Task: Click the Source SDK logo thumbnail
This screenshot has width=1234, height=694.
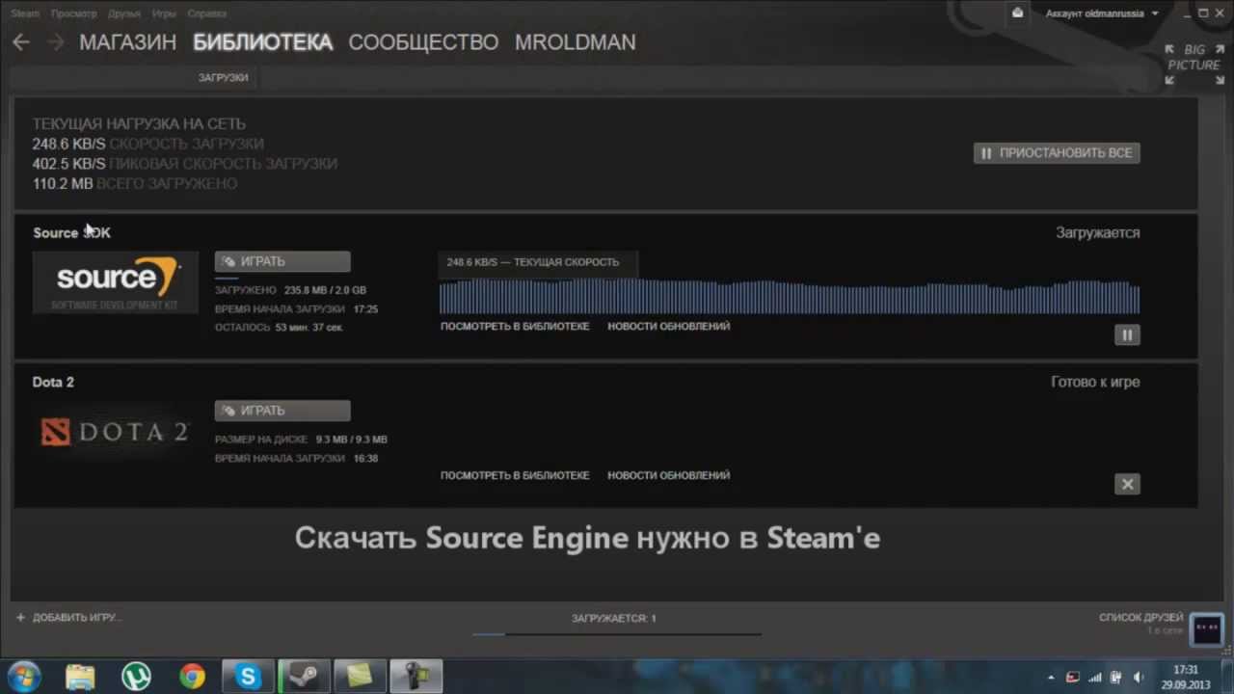Action: pyautogui.click(x=116, y=282)
